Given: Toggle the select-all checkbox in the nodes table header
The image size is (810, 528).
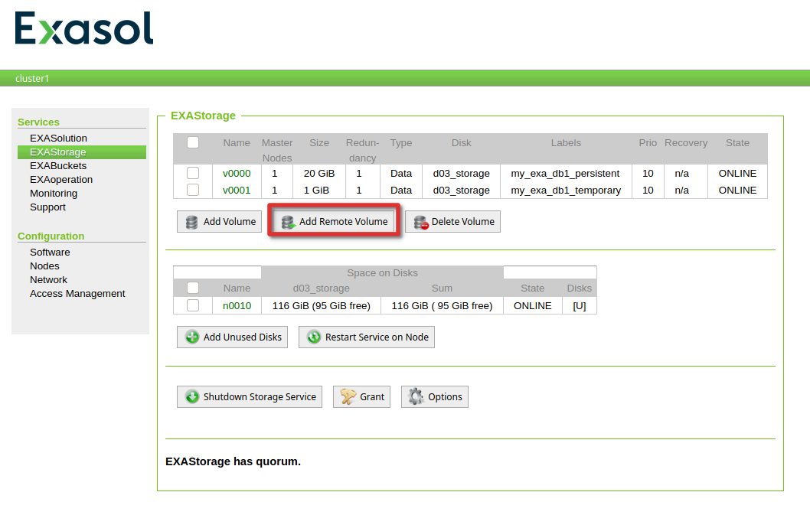Looking at the screenshot, I should pyautogui.click(x=193, y=288).
